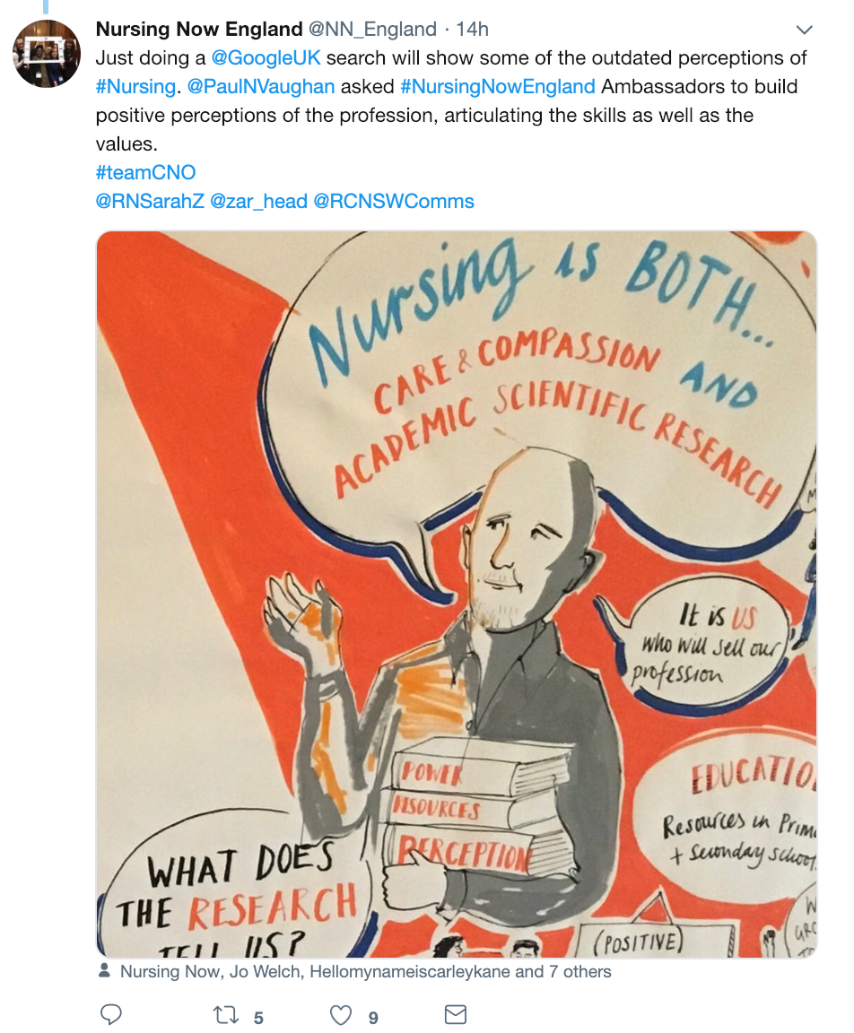Viewport: 854px width, 1033px height.
Task: Open the Nursing Now England profile avatar
Action: [47, 54]
